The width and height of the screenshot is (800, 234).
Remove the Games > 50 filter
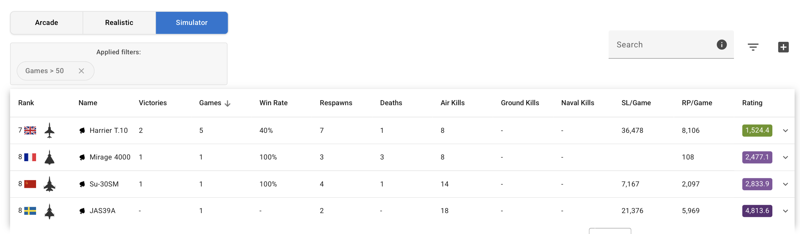pos(81,71)
